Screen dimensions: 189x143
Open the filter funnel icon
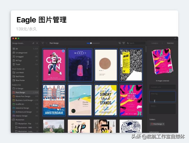[124, 43]
